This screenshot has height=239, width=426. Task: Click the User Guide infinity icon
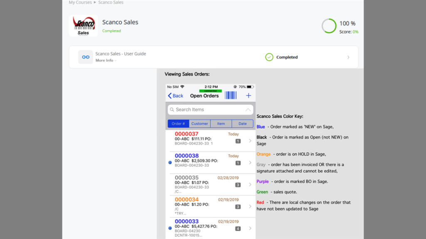click(x=85, y=57)
